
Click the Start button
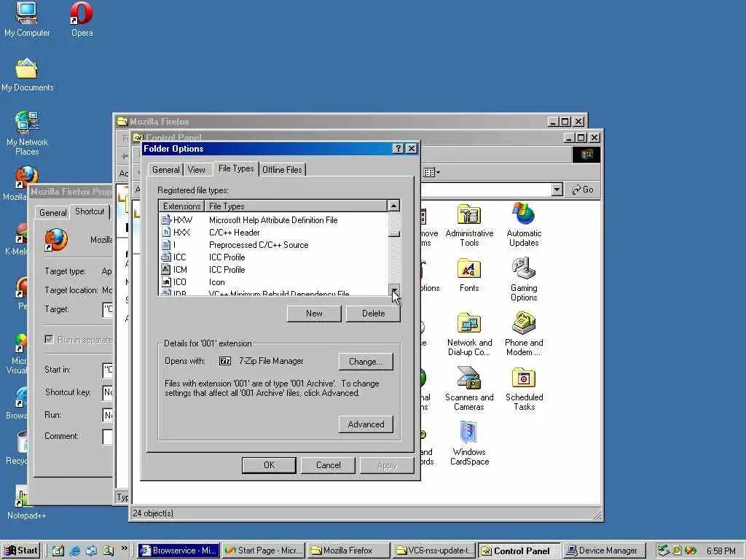tap(21, 551)
